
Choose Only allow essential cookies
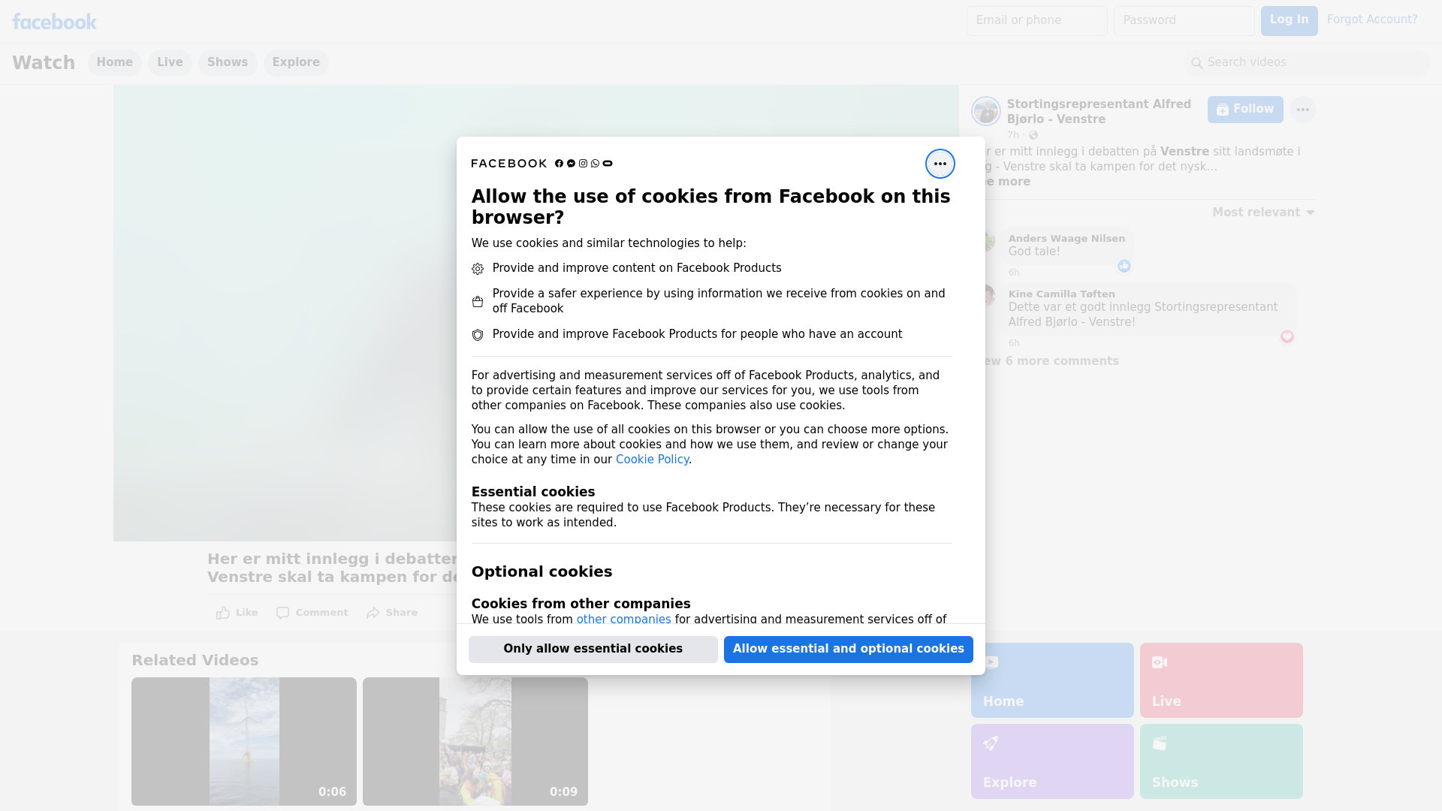pyautogui.click(x=593, y=650)
